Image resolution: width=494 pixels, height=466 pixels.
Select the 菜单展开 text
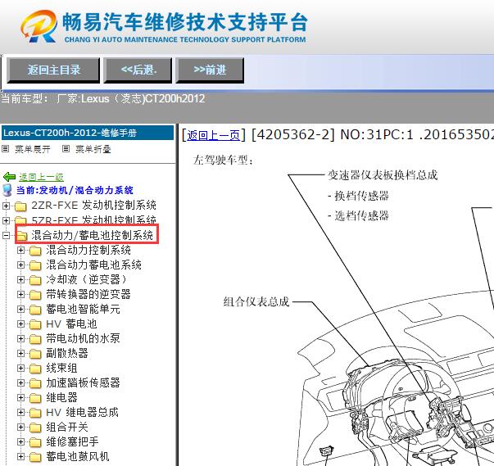pyautogui.click(x=33, y=149)
